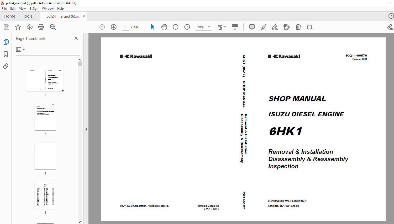Delete page with trash icon
Screen dimensions: 394x224
[298, 27]
